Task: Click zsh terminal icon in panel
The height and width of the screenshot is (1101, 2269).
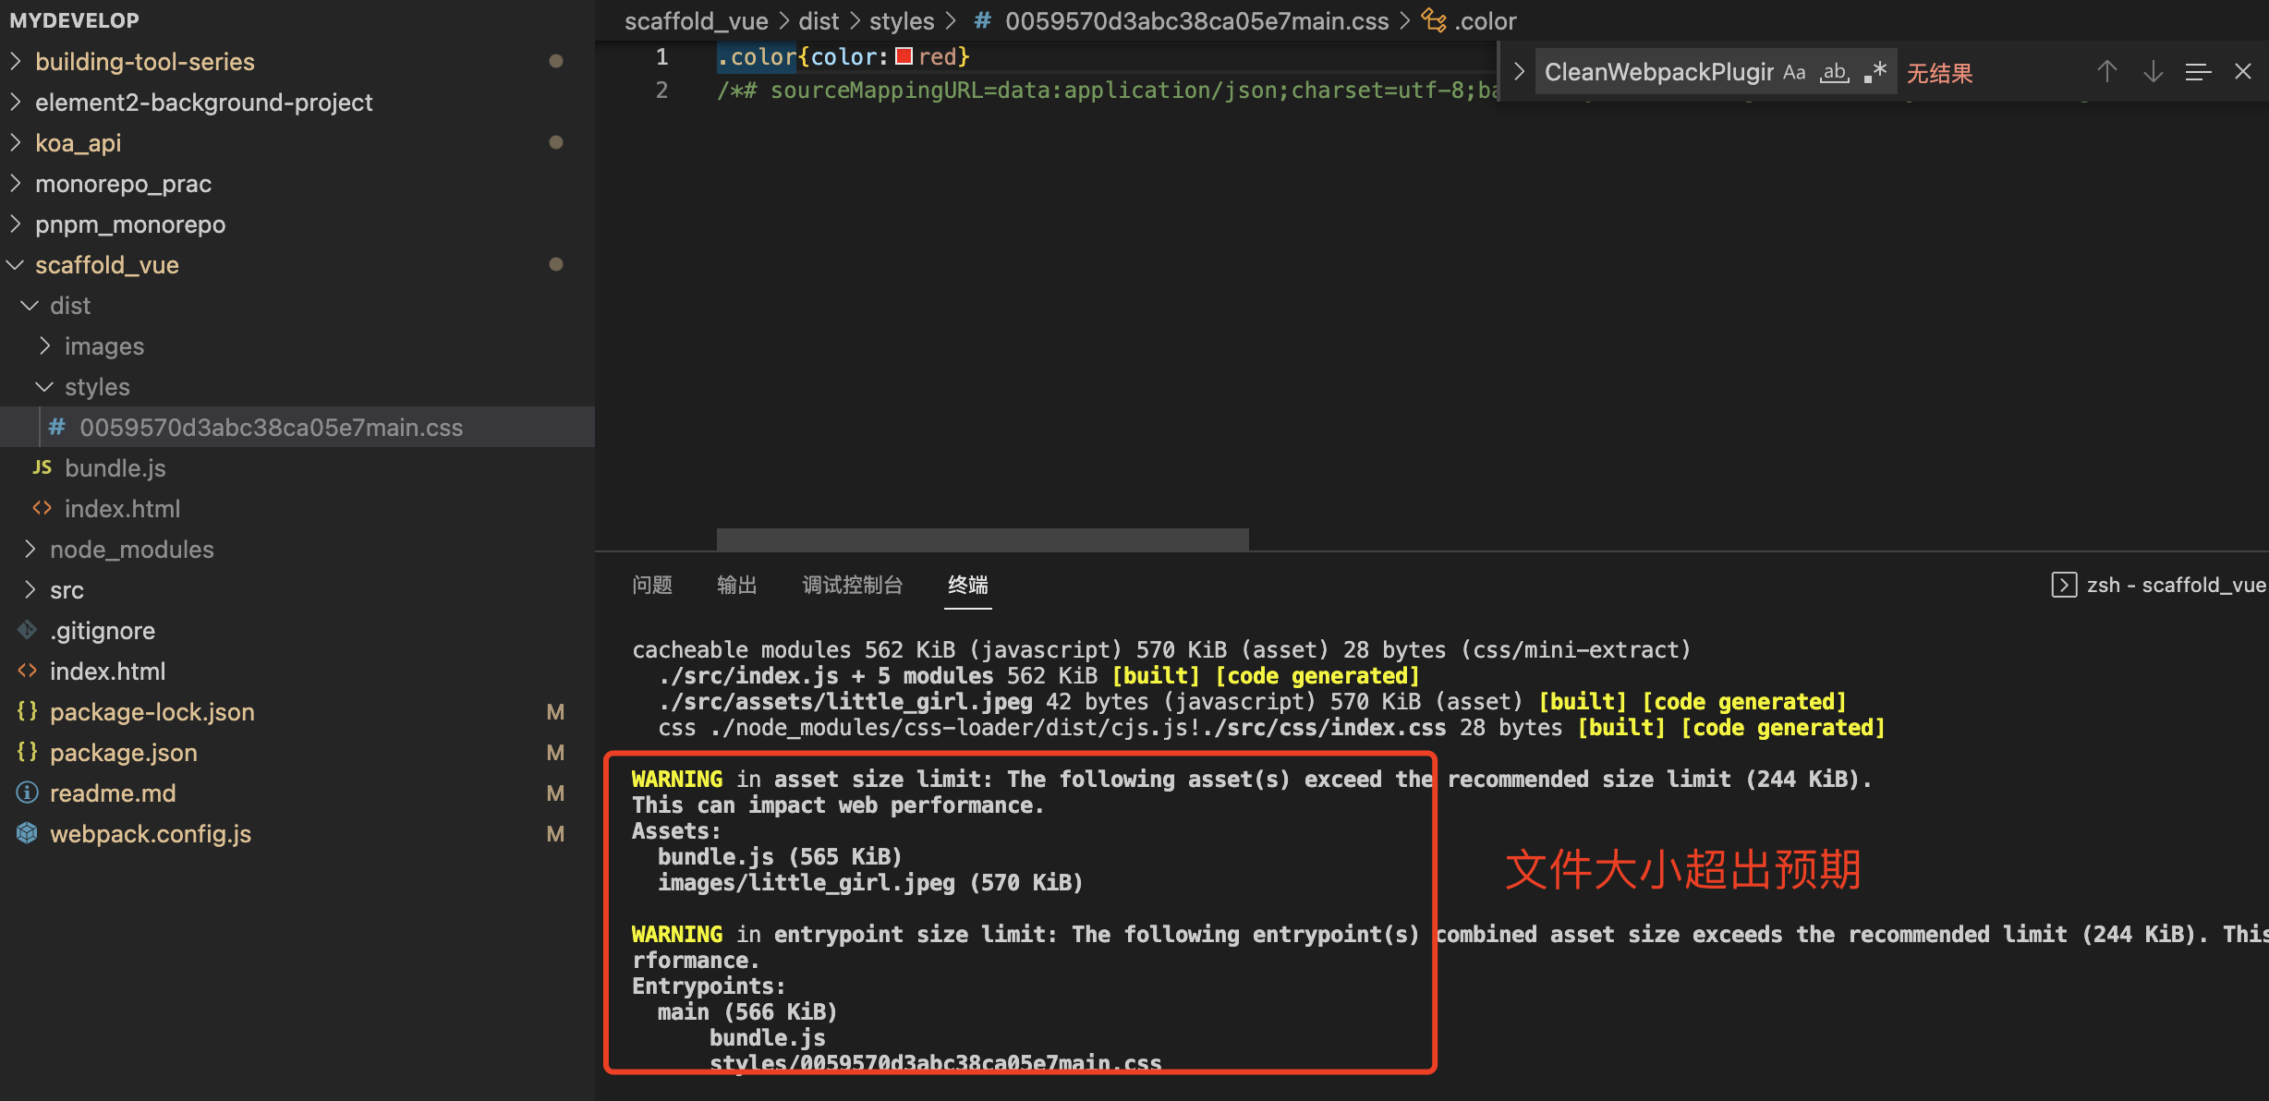Action: tap(2064, 585)
